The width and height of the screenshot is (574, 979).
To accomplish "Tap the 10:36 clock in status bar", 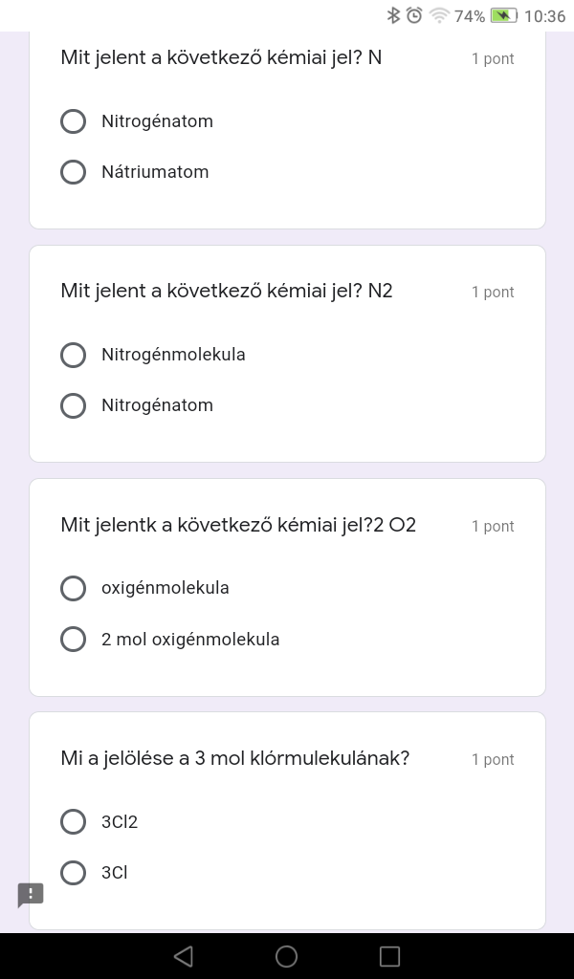I will click(545, 16).
